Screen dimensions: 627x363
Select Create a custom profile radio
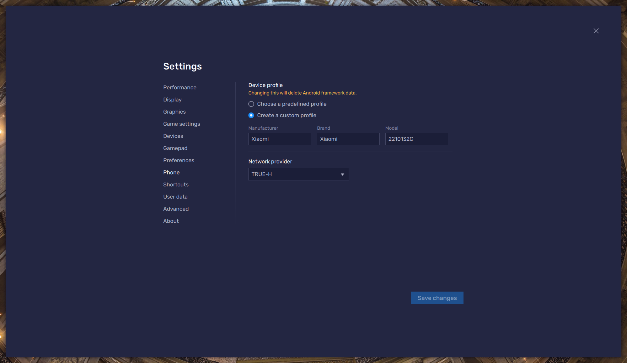coord(251,115)
